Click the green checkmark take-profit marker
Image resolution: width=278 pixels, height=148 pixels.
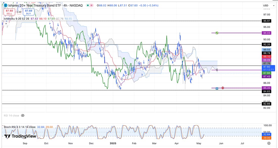(x=217, y=33)
